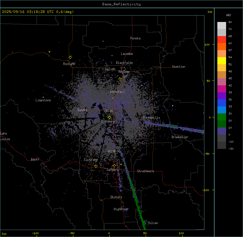Click the Sundre city label
This screenshot has height=237, width=243.
point(82,110)
